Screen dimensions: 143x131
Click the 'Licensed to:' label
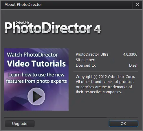click(86, 65)
